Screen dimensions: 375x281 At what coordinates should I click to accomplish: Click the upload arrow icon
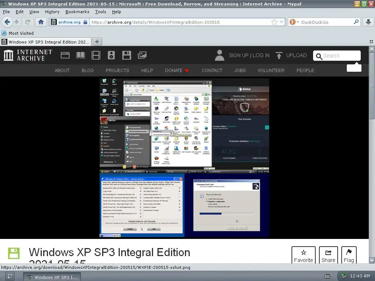click(279, 56)
